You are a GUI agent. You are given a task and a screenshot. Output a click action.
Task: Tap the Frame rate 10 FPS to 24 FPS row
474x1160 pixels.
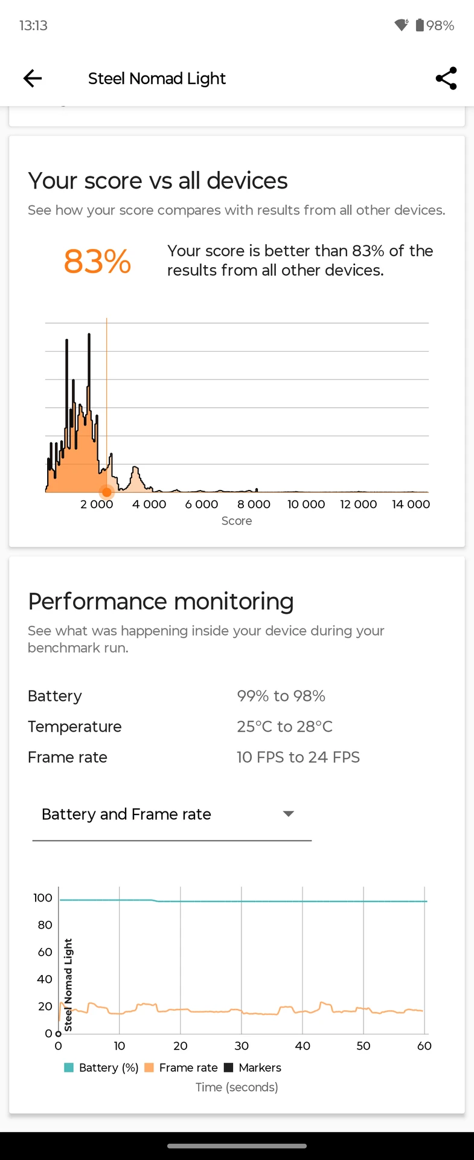pyautogui.click(x=237, y=757)
